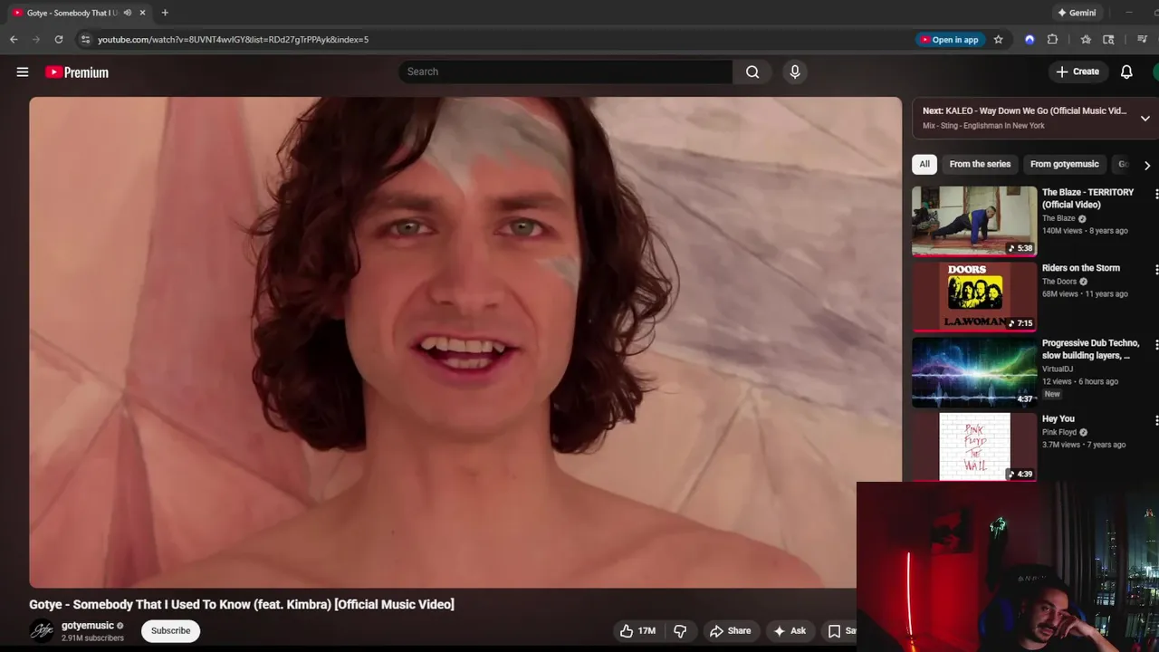View site information icon in address bar

(x=85, y=40)
